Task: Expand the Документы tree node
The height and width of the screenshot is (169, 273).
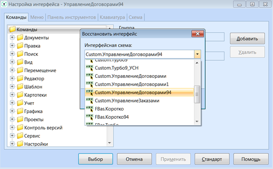Action: 12,38
